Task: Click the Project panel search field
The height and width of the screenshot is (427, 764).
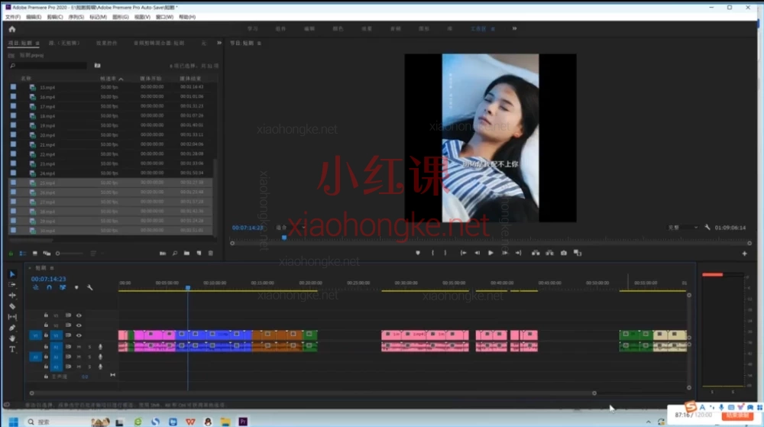Action: pyautogui.click(x=49, y=66)
